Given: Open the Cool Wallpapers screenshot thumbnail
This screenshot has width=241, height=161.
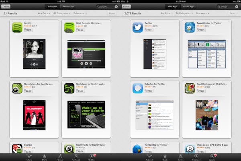Looking at the screenshot, I should [207, 115].
